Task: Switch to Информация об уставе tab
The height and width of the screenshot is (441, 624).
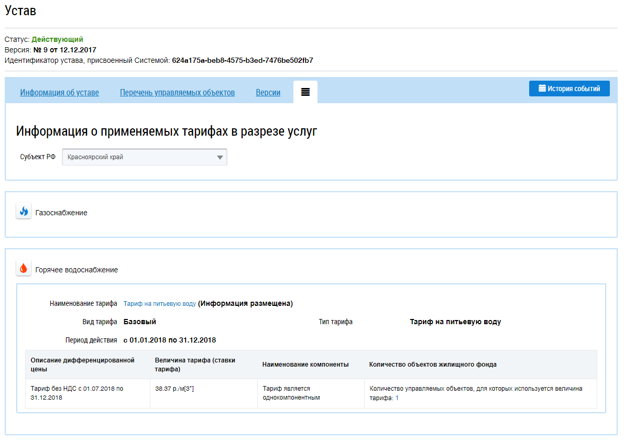Action: coord(59,93)
